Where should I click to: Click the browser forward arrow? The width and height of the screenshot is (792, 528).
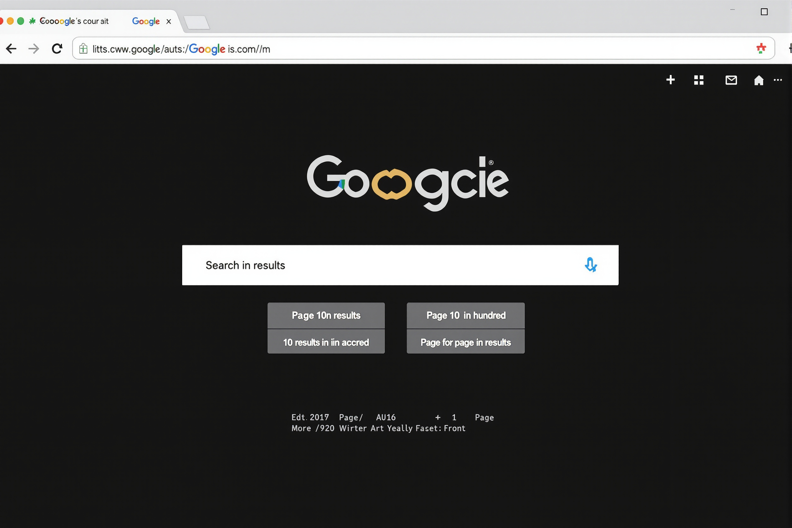click(x=34, y=49)
